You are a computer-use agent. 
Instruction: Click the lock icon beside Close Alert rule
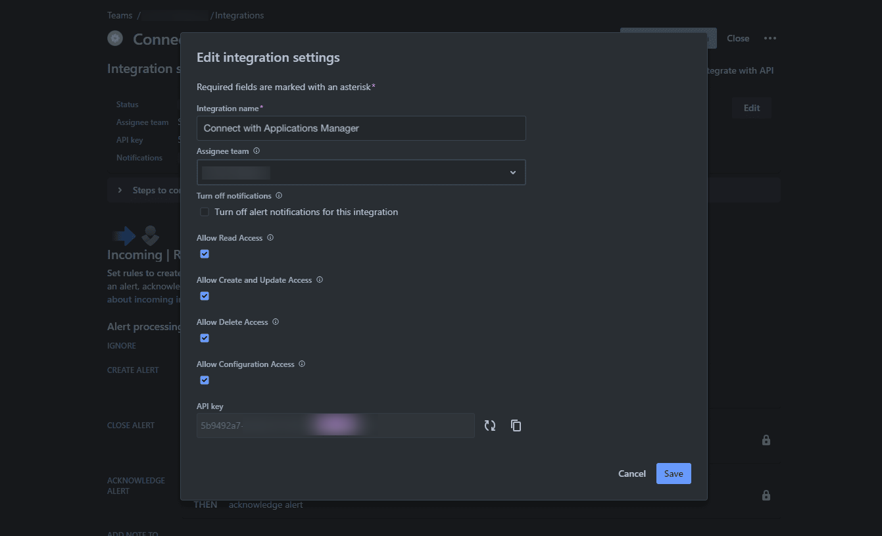[x=766, y=440]
